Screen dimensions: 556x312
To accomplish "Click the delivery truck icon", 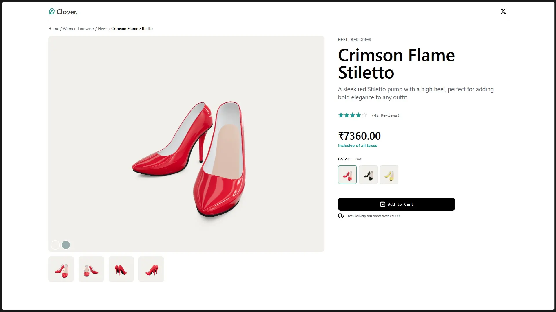I will tap(341, 216).
